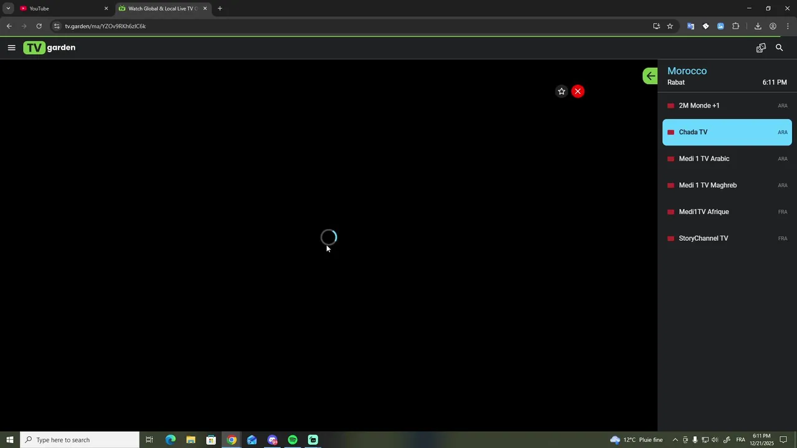The width and height of the screenshot is (797, 448).
Task: Go back with the green arrow button
Action: click(651, 76)
